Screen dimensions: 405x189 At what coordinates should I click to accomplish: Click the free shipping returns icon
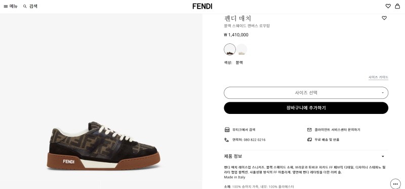(309, 140)
